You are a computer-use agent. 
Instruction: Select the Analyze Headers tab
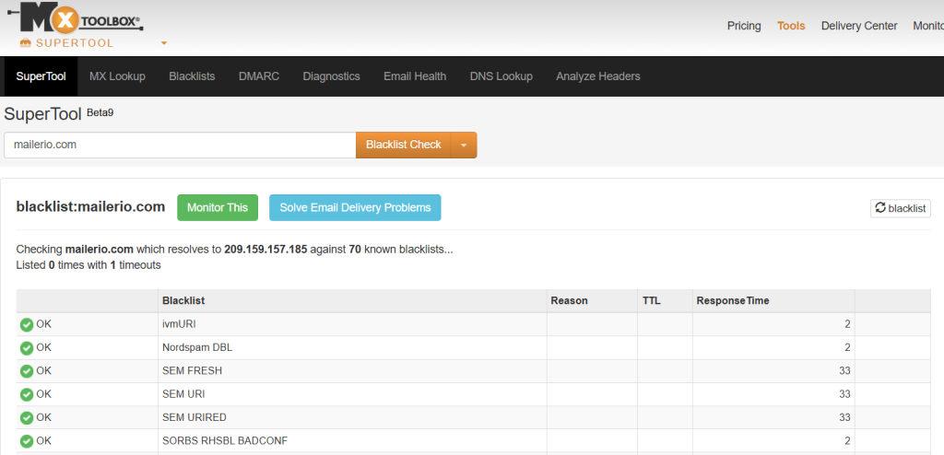pos(597,76)
